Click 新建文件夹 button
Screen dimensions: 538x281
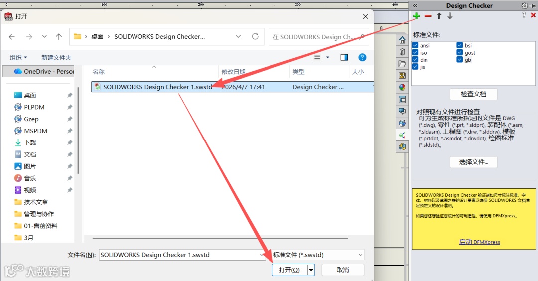pos(56,58)
